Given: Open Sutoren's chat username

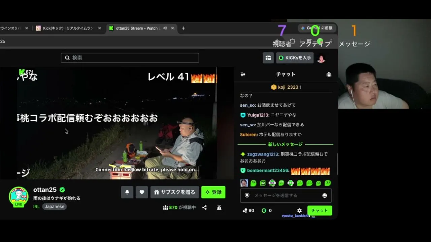Looking at the screenshot, I should [248, 134].
